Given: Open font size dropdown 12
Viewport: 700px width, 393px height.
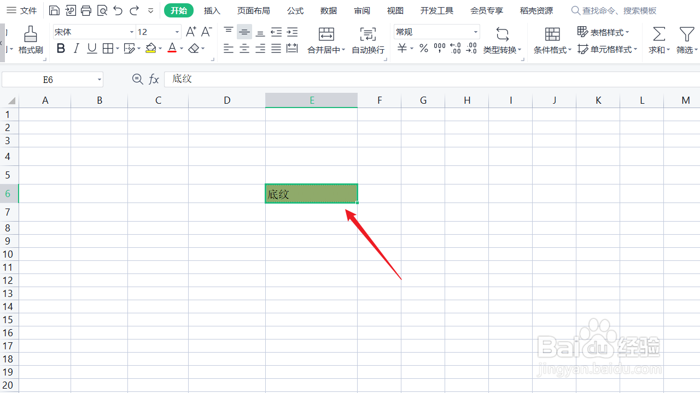Looking at the screenshot, I should 177,32.
